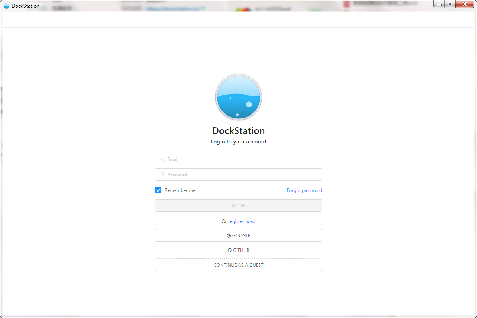Restore down the DockStation window
Screen dimensions: 477x318
pyautogui.click(x=450, y=4)
